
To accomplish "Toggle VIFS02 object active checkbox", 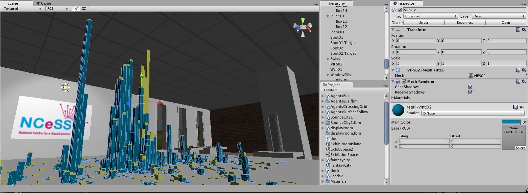I will 400,10.
